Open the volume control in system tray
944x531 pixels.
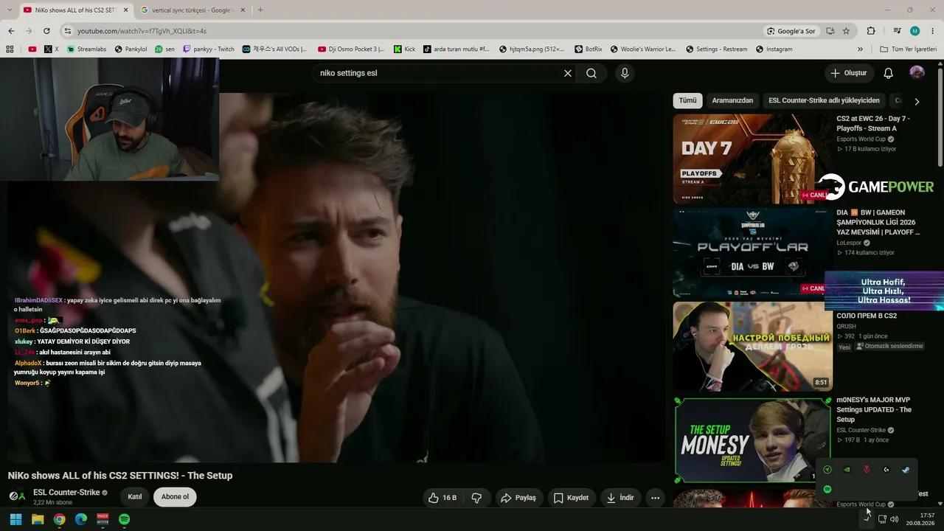(x=895, y=519)
